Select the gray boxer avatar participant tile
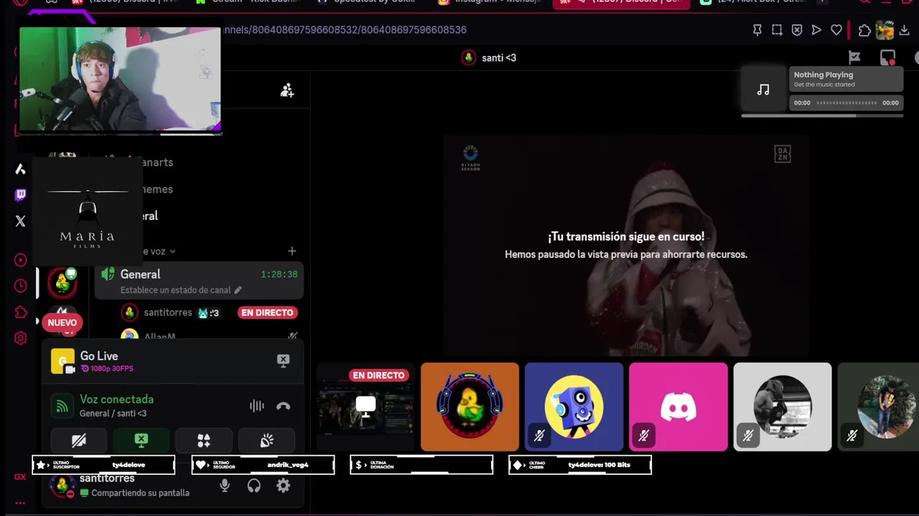 tap(783, 406)
